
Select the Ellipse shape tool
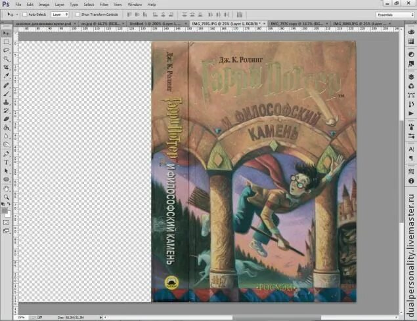tap(6, 179)
